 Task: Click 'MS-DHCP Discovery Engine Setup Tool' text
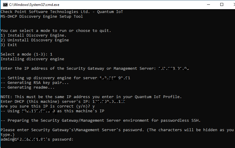point(42,17)
